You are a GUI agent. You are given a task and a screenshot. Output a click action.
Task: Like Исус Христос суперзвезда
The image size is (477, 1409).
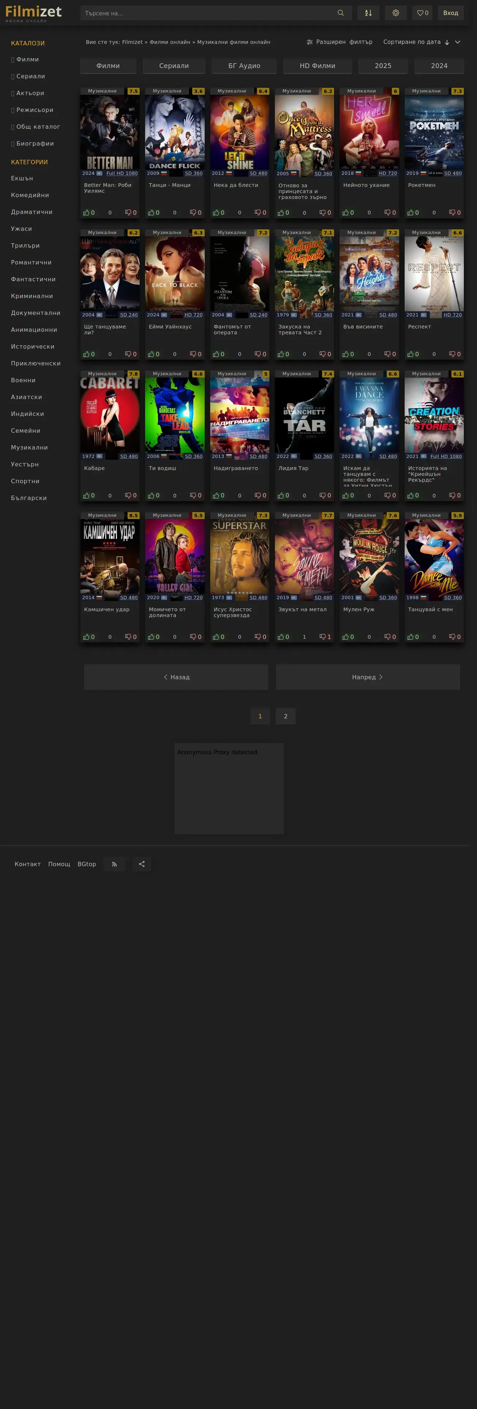[x=219, y=637]
